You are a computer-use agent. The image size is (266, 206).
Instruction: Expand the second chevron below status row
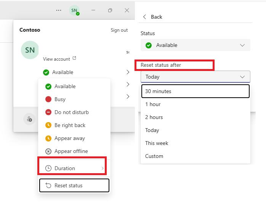pos(128,84)
